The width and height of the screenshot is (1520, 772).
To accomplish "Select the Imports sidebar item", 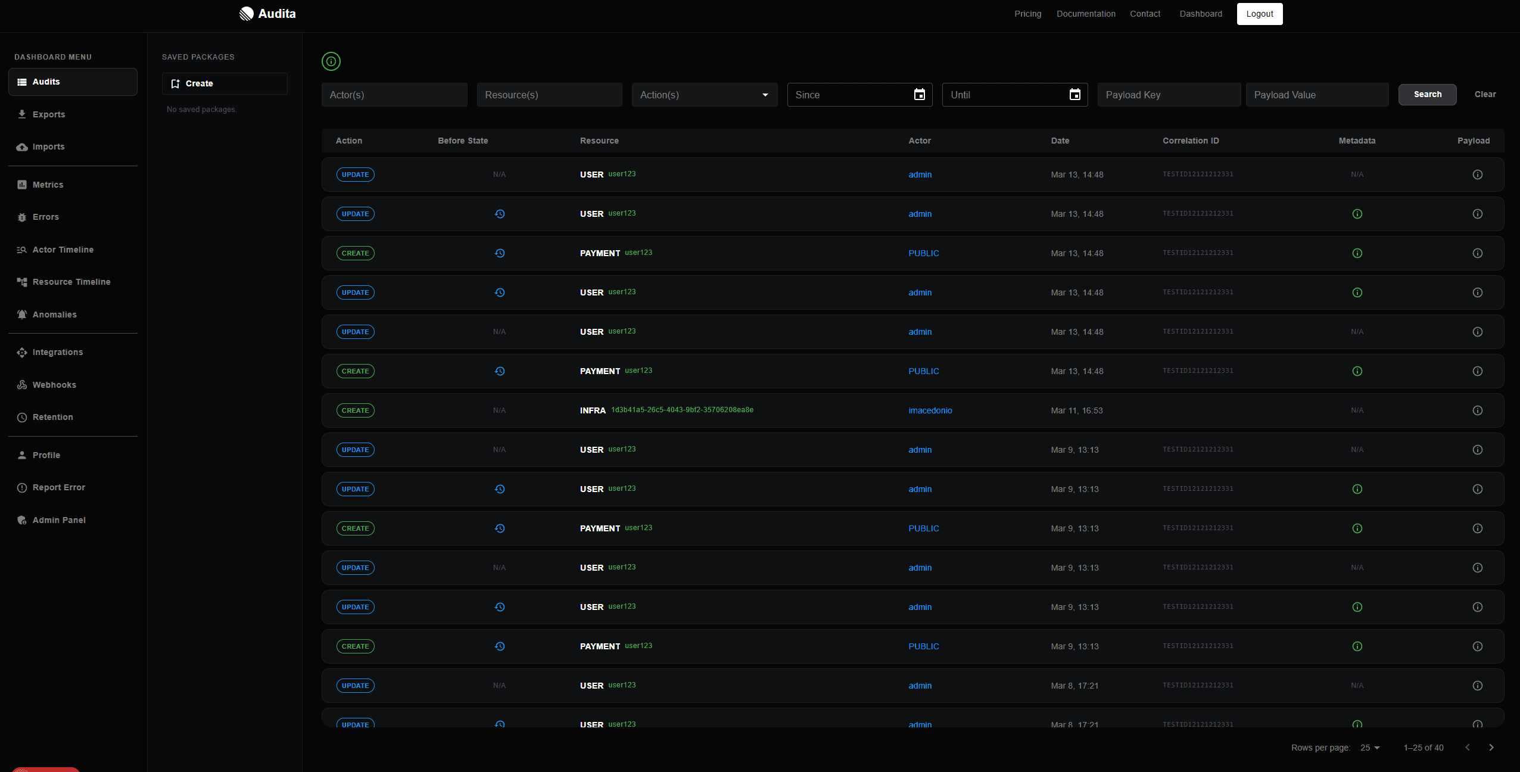I will click(48, 146).
